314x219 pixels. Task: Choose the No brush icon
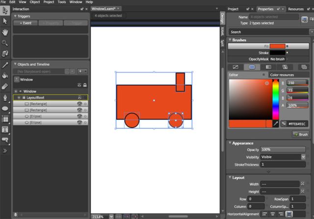tap(235, 67)
